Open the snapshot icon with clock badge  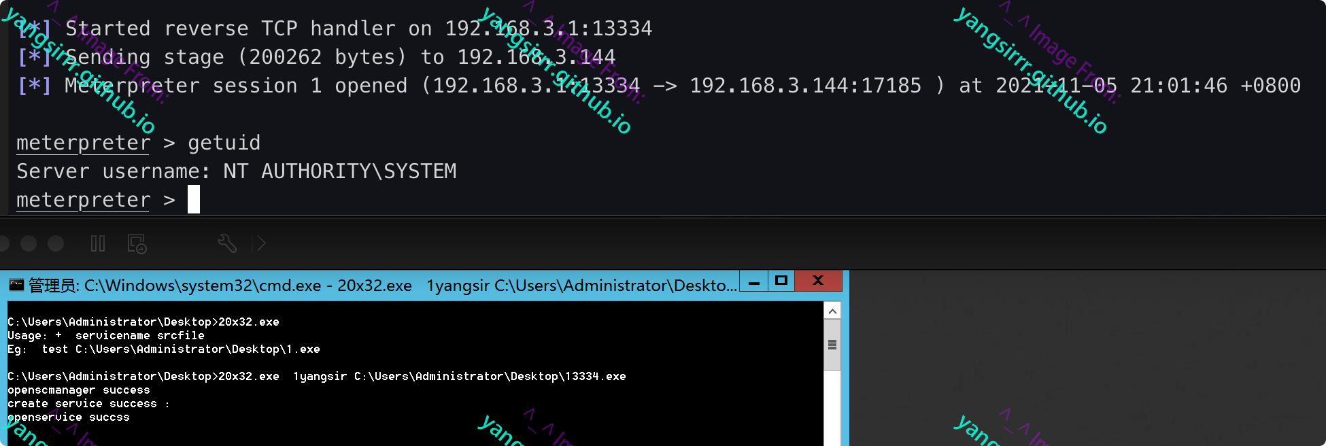coord(137,243)
